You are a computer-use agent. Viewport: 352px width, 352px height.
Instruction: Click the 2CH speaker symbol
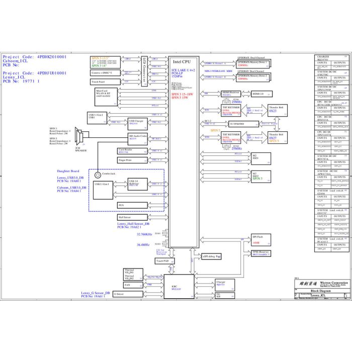point(79,136)
